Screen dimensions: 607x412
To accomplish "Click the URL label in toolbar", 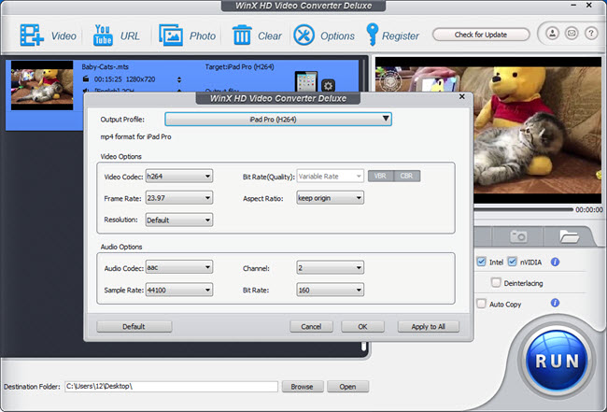I will [130, 36].
